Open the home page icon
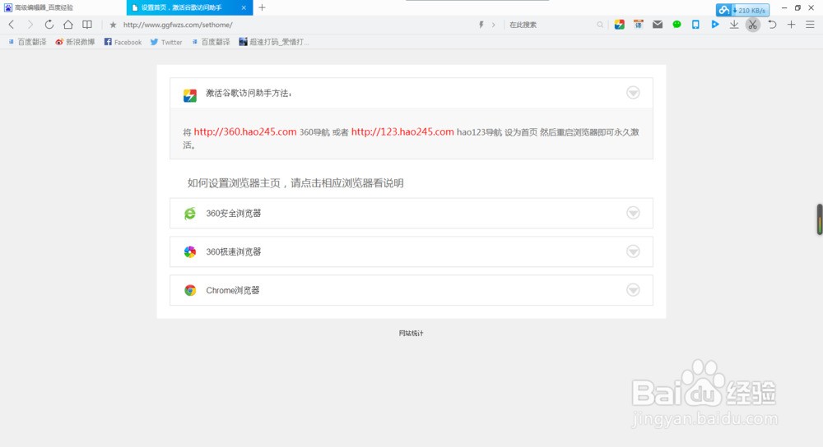Image resolution: width=823 pixels, height=447 pixels. pos(68,25)
